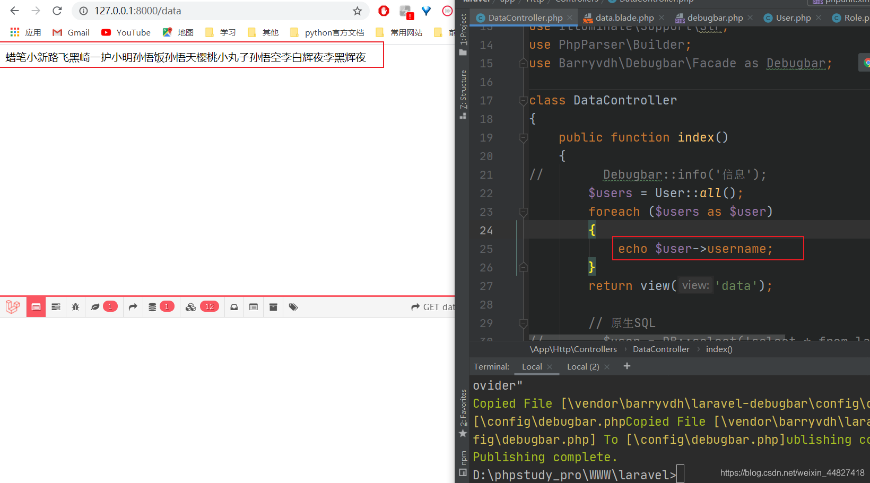Open the Structure tool window sidebar
Screen dimensions: 870x483
click(463, 94)
